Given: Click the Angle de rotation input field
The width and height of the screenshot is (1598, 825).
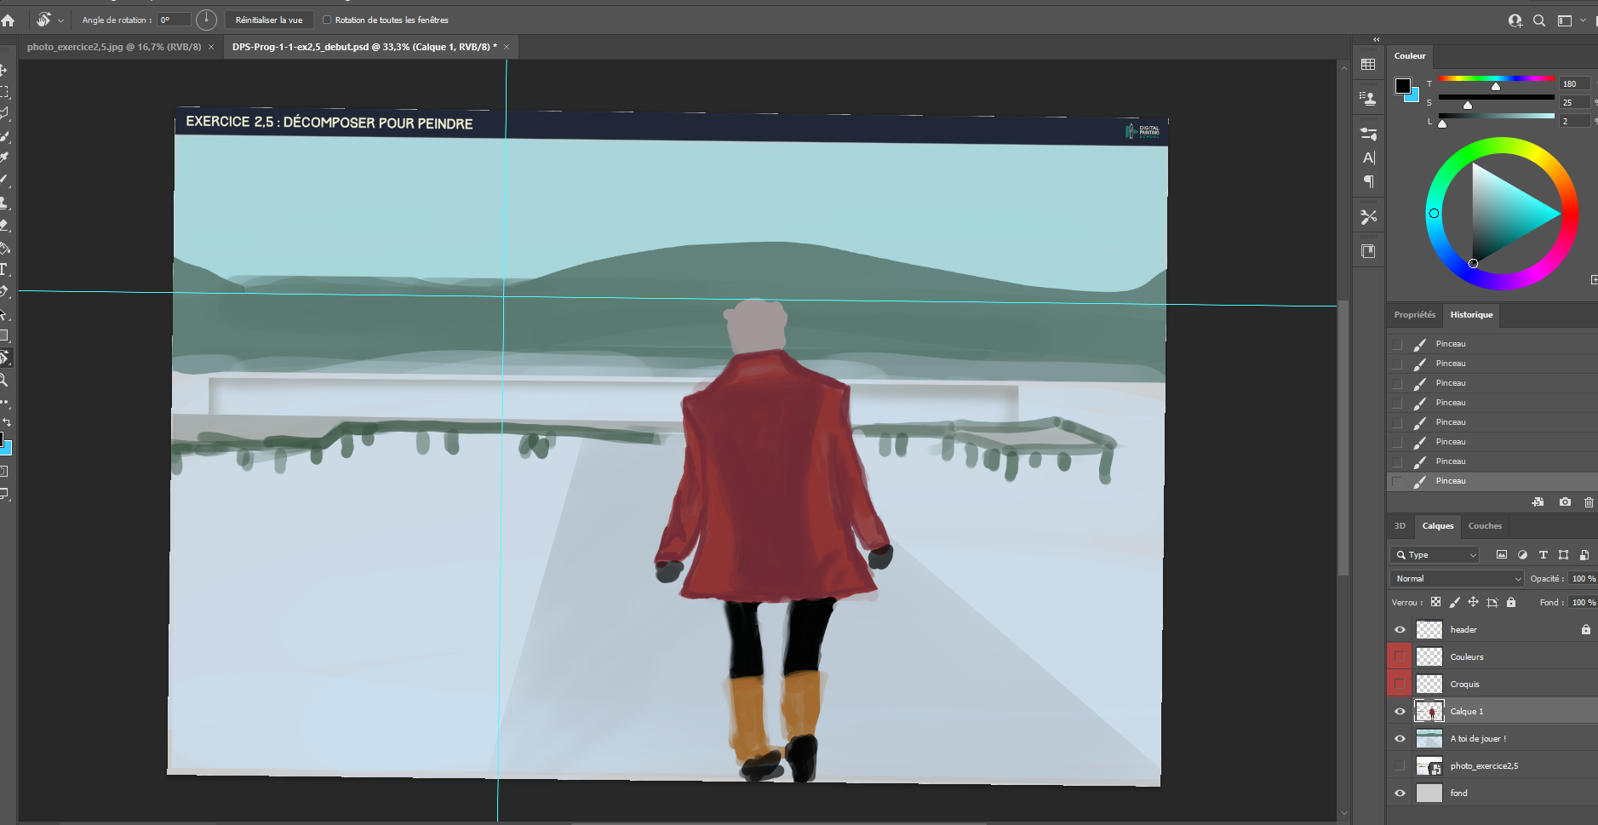Looking at the screenshot, I should coord(173,19).
